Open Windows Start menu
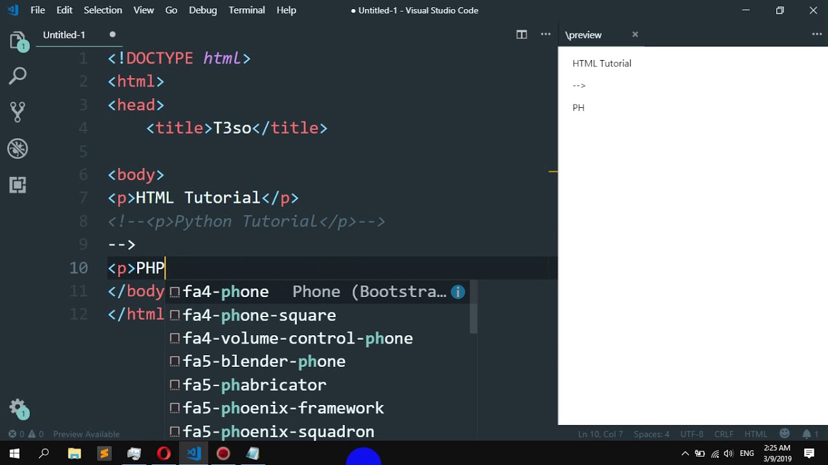Image resolution: width=828 pixels, height=465 pixels. click(14, 453)
